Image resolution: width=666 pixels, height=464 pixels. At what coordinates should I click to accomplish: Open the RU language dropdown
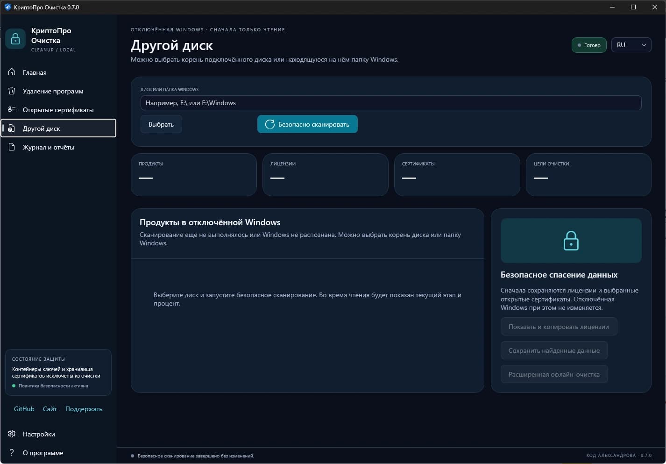click(631, 45)
